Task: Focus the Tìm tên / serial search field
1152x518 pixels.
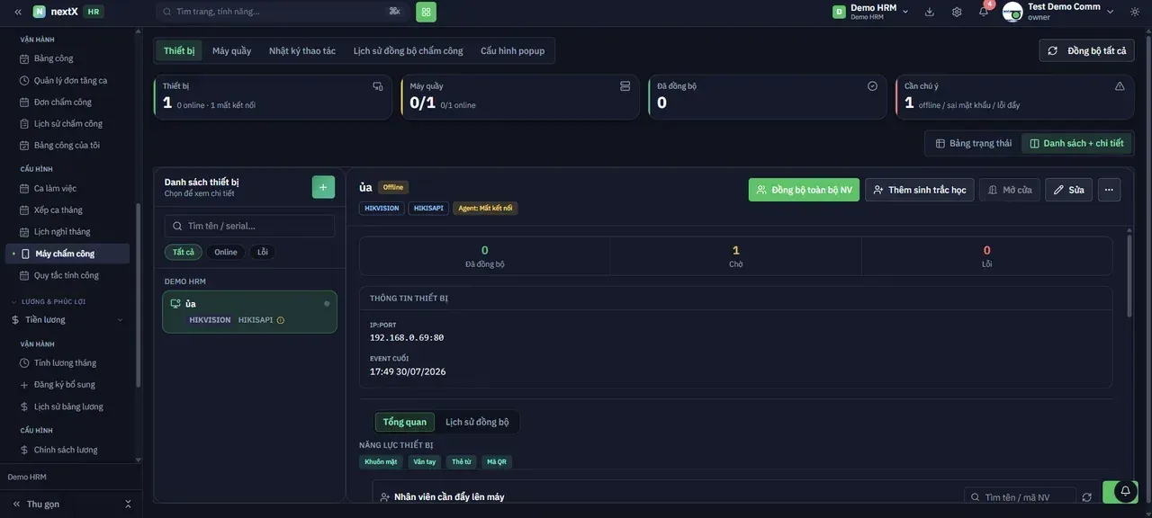Action: [x=249, y=226]
